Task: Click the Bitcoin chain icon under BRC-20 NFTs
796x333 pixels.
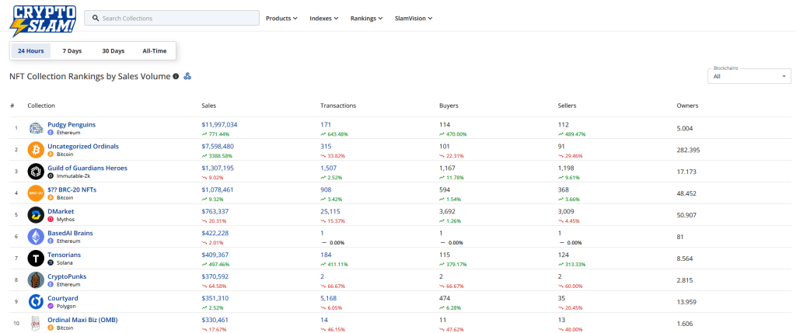Action: pos(51,198)
